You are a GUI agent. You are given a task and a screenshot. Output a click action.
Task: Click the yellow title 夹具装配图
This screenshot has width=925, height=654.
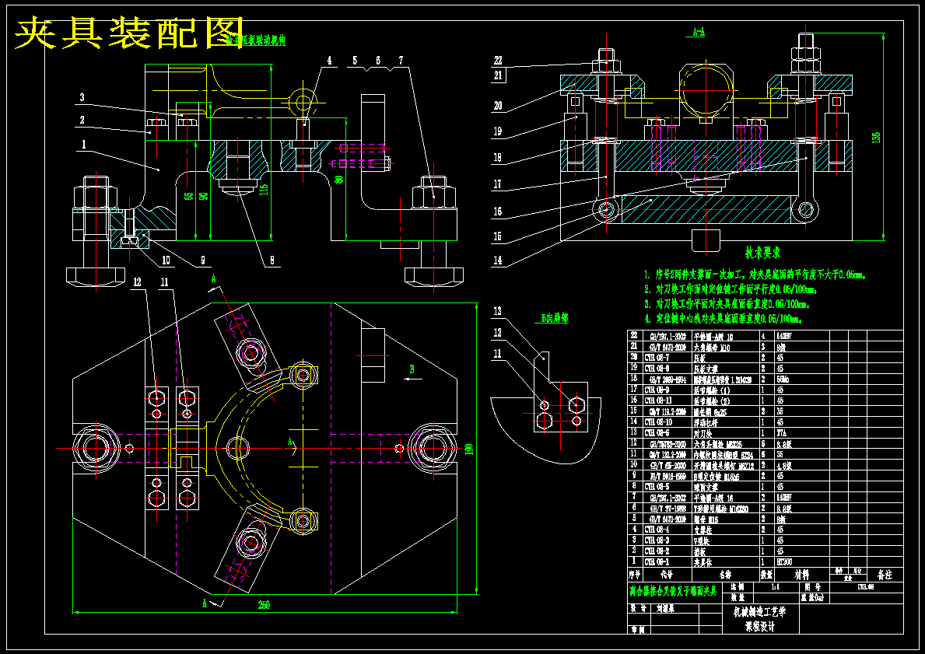pyautogui.click(x=129, y=33)
